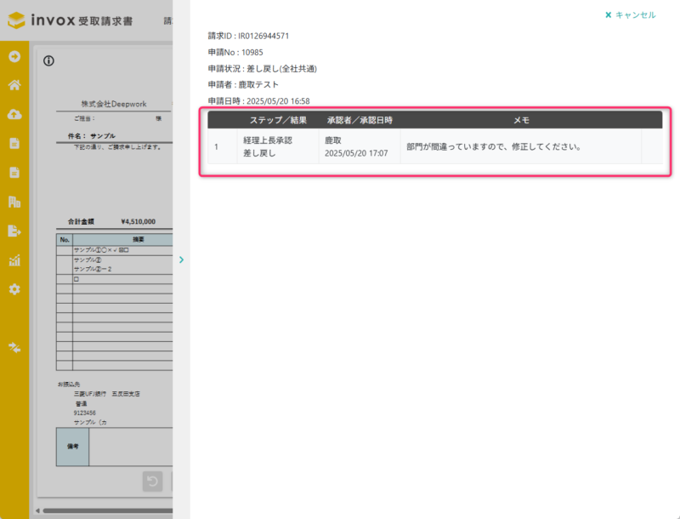Screen dimensions: 680x519
Task: Click the サンプル②－2 item row on invoice
Action: 93,269
